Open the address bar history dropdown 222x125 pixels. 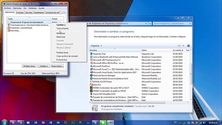click(x=146, y=24)
